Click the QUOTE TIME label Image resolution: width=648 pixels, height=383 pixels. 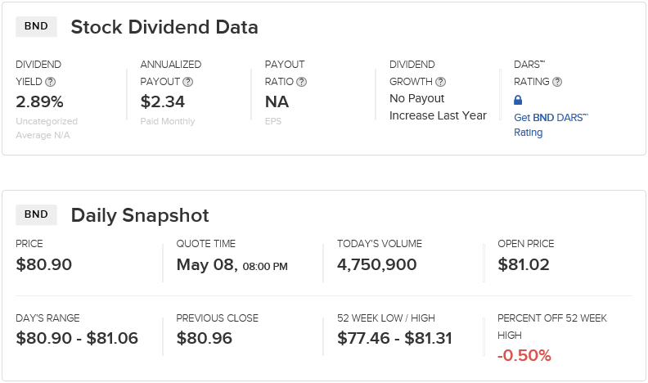pos(206,244)
